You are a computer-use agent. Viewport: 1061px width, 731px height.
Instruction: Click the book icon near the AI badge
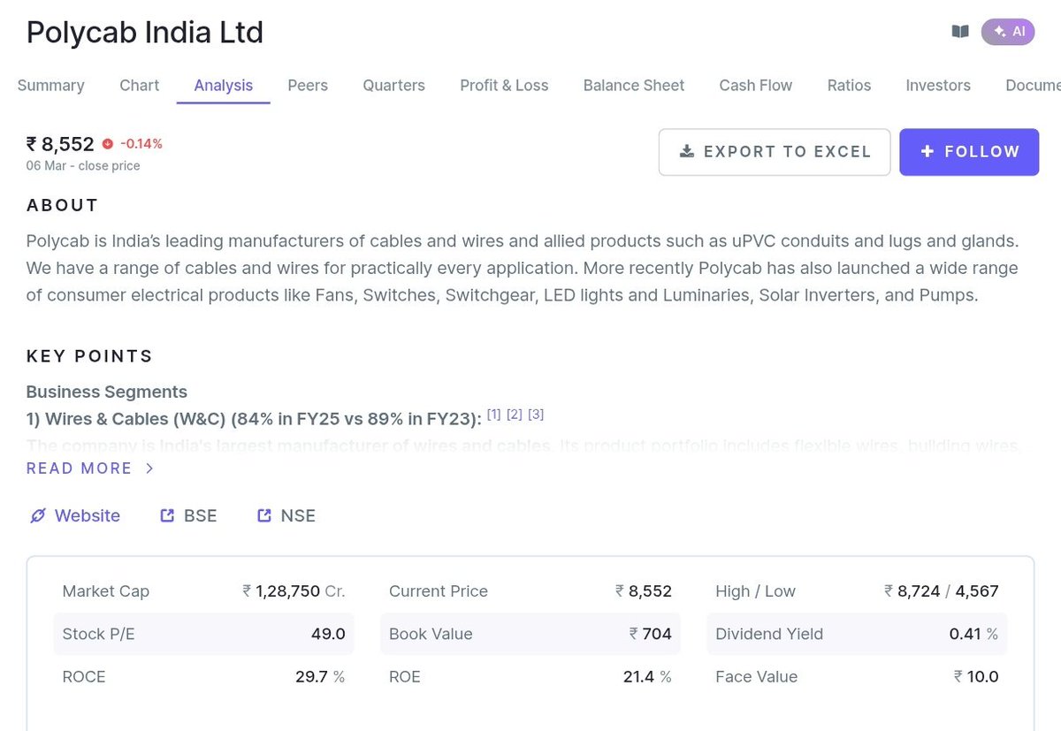[960, 32]
